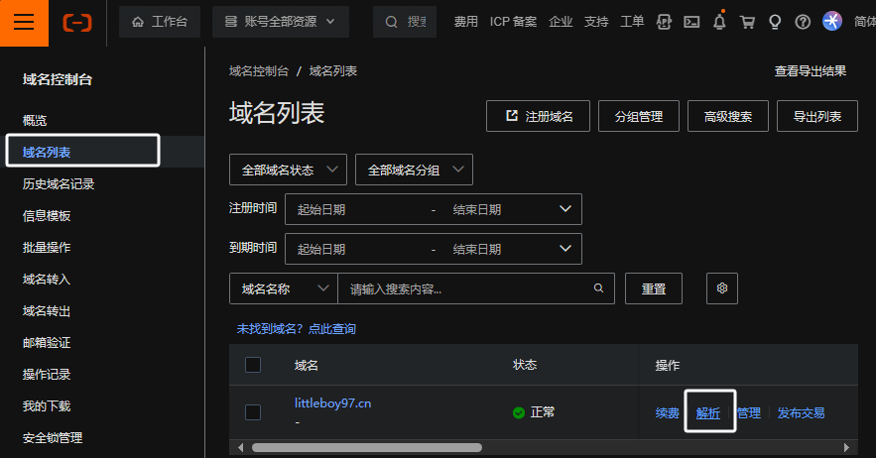Click the lightbulb suggestions icon

click(775, 22)
